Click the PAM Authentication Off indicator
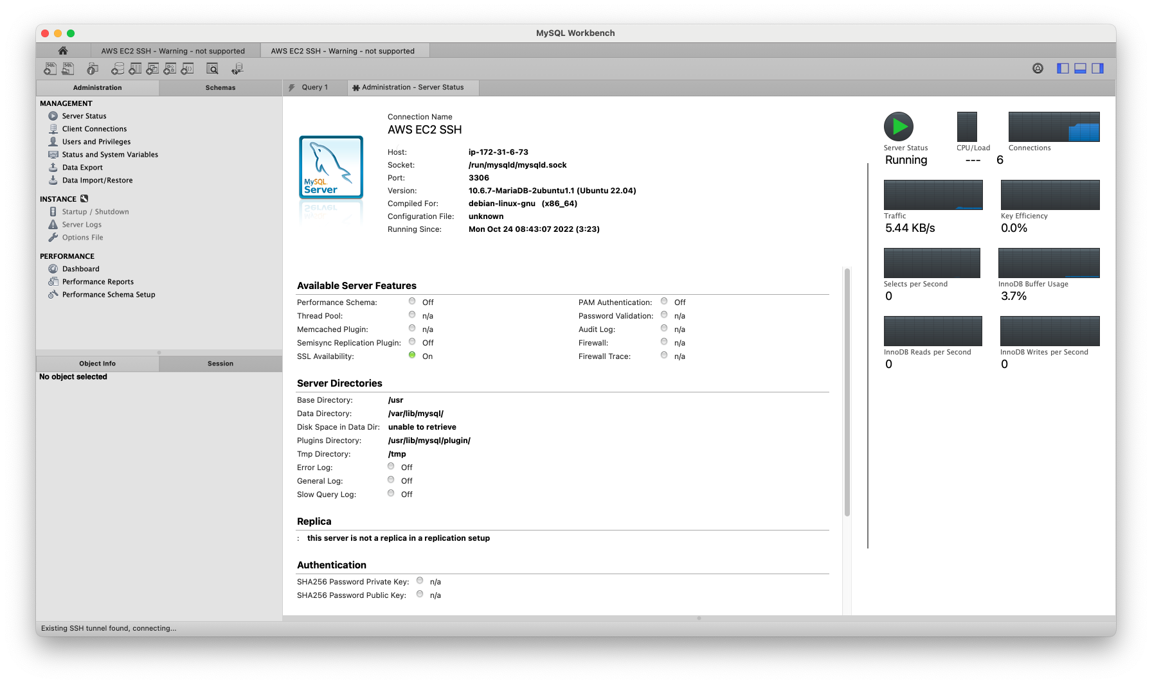1152x684 pixels. coord(664,301)
